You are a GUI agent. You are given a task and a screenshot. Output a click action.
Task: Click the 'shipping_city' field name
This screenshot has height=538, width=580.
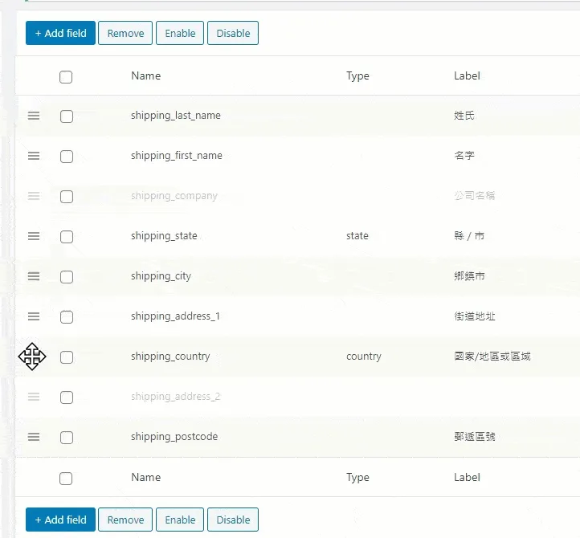(161, 276)
